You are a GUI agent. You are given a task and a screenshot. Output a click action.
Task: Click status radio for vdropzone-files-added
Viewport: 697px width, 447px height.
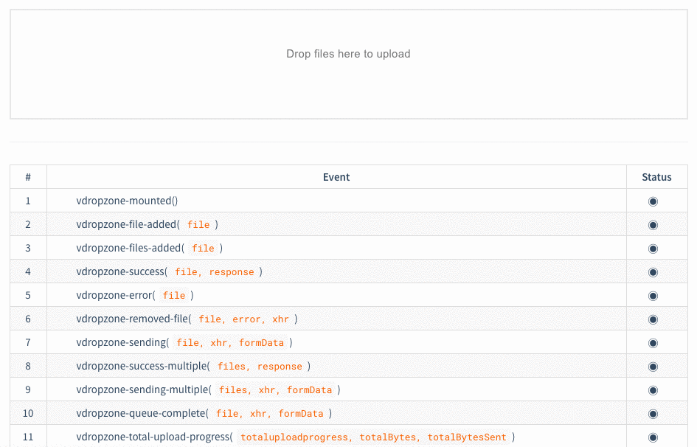point(653,249)
